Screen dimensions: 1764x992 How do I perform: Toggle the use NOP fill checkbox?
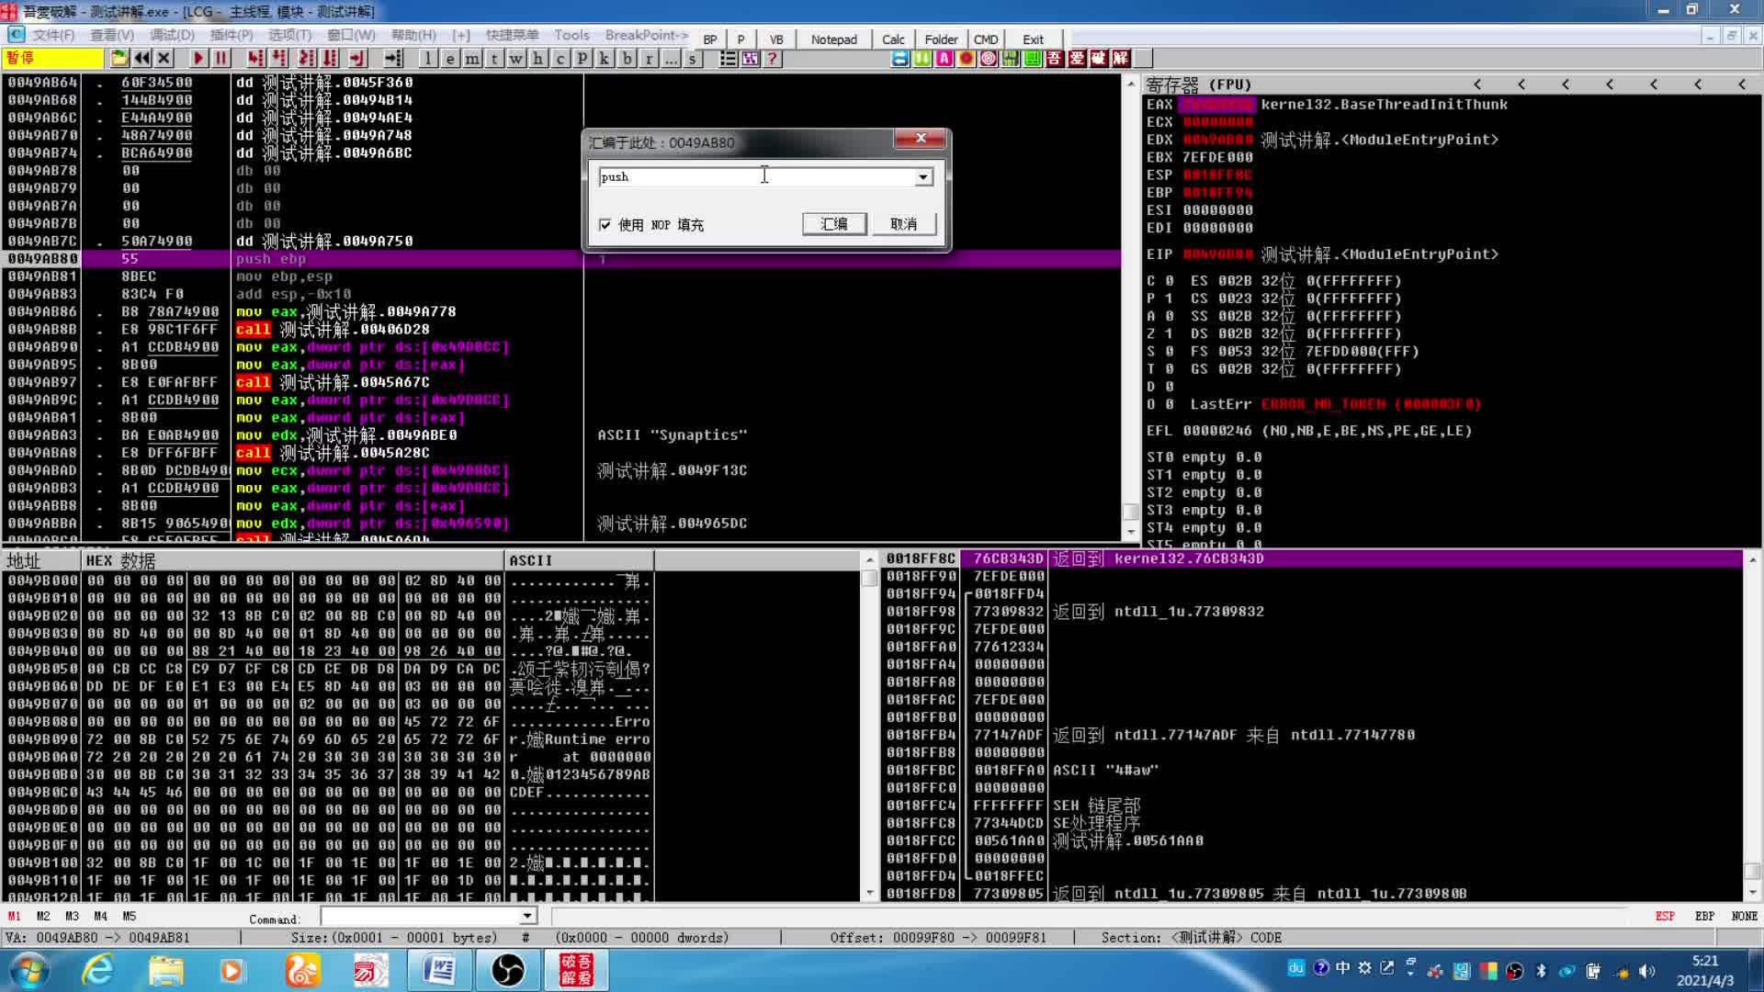(x=605, y=224)
